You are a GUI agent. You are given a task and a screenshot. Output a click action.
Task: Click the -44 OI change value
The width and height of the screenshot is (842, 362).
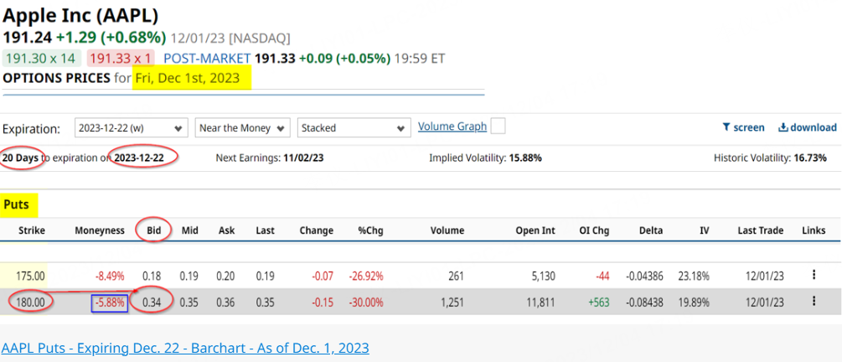click(601, 276)
